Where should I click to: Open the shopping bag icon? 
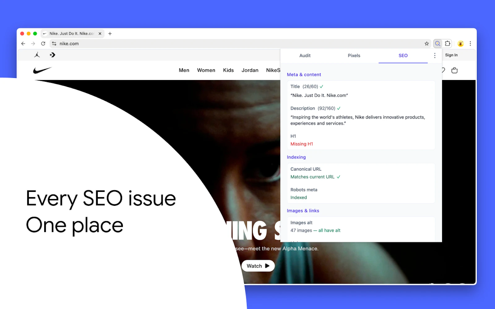pyautogui.click(x=454, y=70)
